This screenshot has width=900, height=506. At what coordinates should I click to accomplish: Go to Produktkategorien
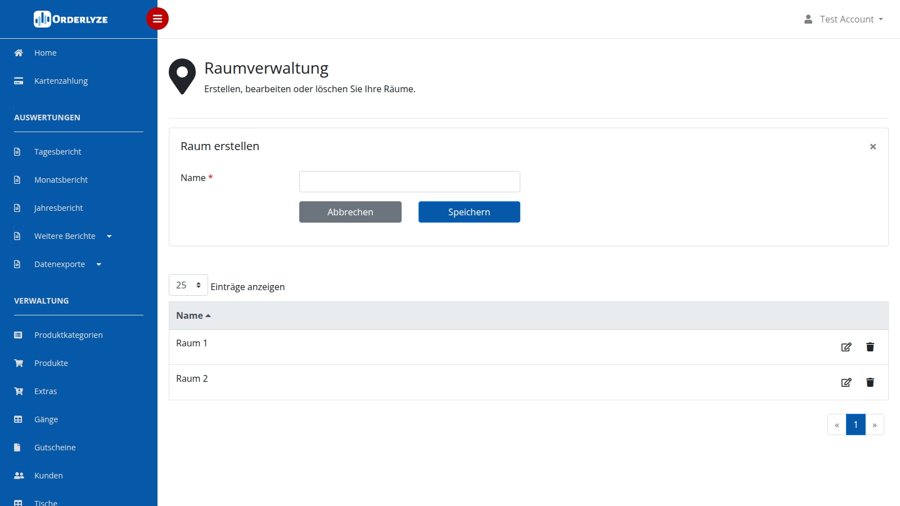pyautogui.click(x=69, y=335)
